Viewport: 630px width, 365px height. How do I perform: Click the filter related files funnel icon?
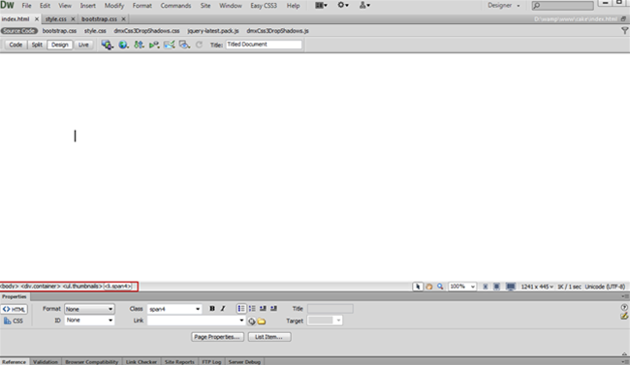pos(624,31)
